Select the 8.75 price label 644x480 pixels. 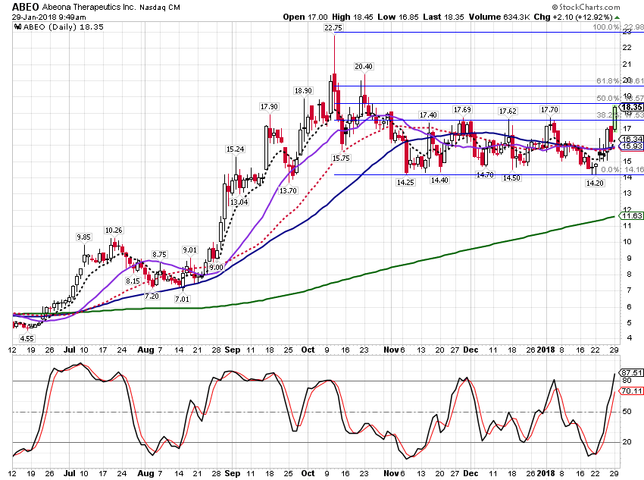[x=159, y=254]
